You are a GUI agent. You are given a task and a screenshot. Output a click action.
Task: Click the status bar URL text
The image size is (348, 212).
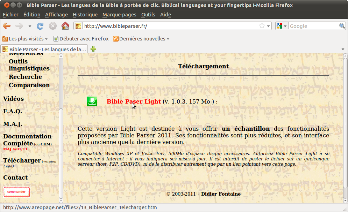[80, 207]
